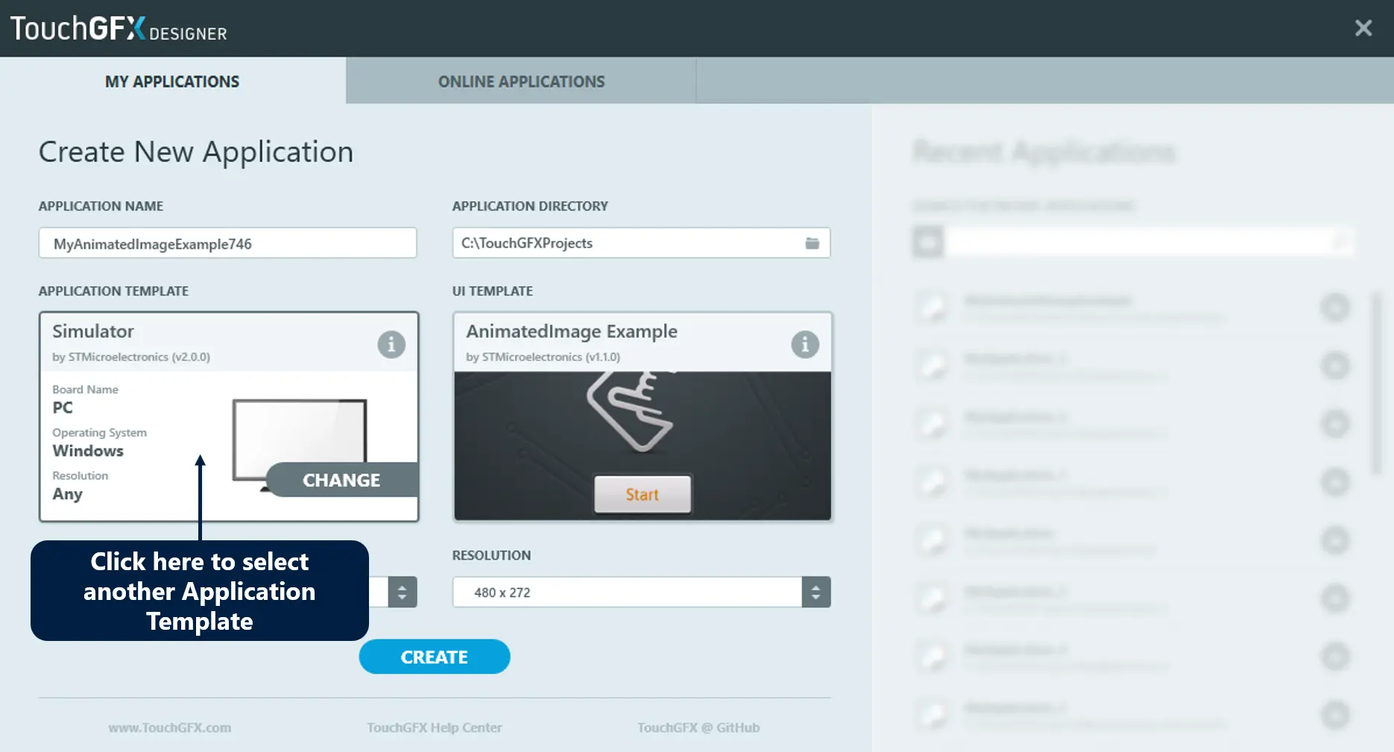The height and width of the screenshot is (752, 1394).
Task: Switch to My Applications tab
Action: 172,81
